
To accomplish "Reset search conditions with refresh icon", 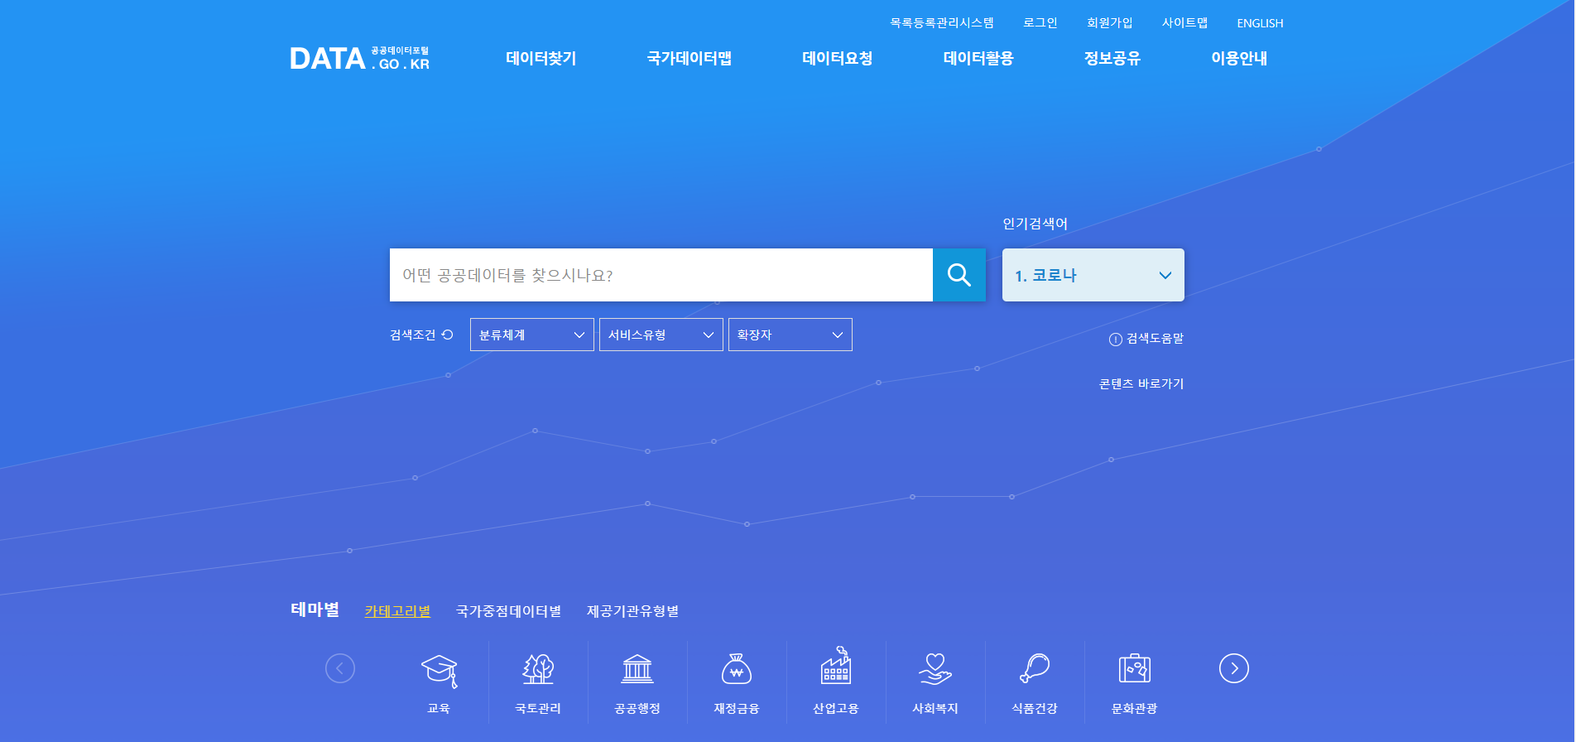I will click(x=448, y=335).
